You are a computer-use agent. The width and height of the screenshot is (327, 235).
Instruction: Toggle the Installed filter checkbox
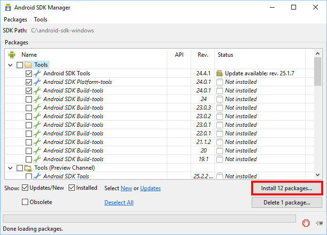click(x=72, y=188)
